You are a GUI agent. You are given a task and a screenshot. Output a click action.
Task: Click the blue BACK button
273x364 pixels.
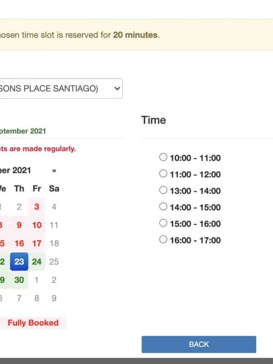point(199,344)
